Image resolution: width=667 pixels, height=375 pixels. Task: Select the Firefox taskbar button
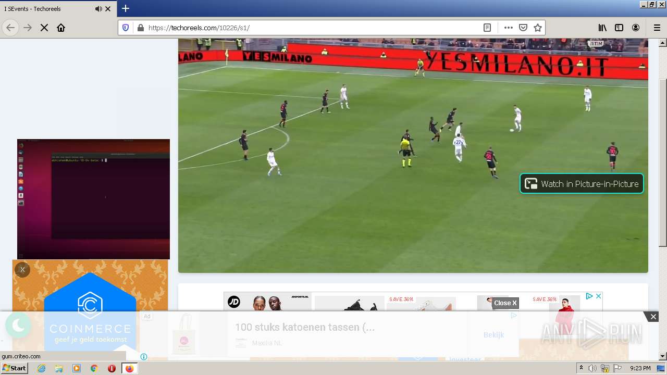(129, 368)
